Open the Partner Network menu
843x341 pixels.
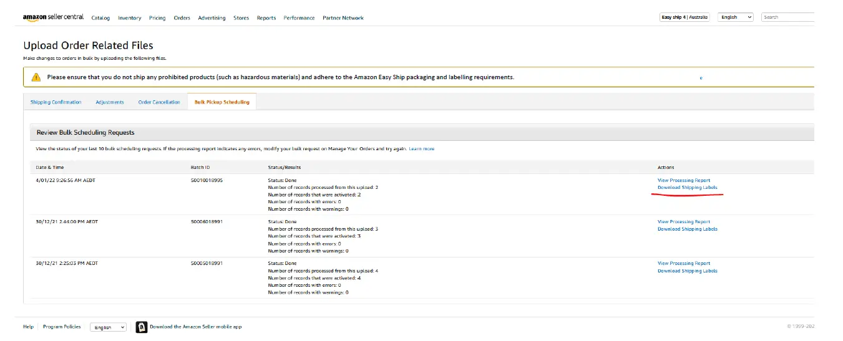point(343,18)
